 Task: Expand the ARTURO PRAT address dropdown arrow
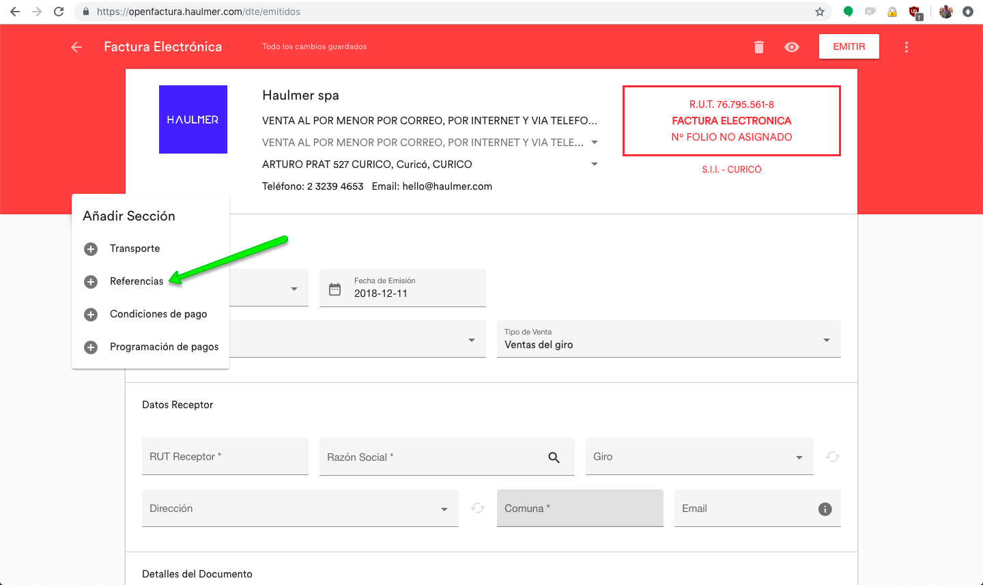coord(594,165)
